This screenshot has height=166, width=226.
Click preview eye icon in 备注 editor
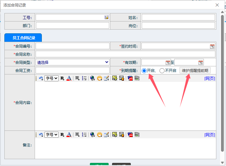[137, 135]
